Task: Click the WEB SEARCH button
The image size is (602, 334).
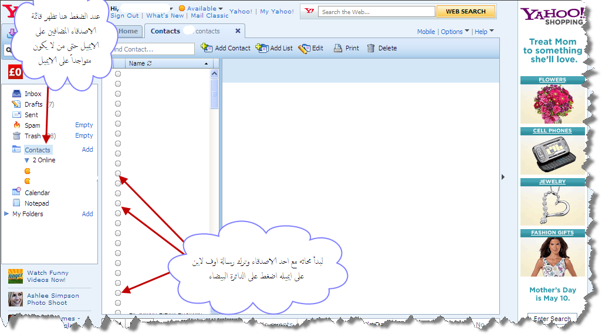Action: [x=466, y=12]
